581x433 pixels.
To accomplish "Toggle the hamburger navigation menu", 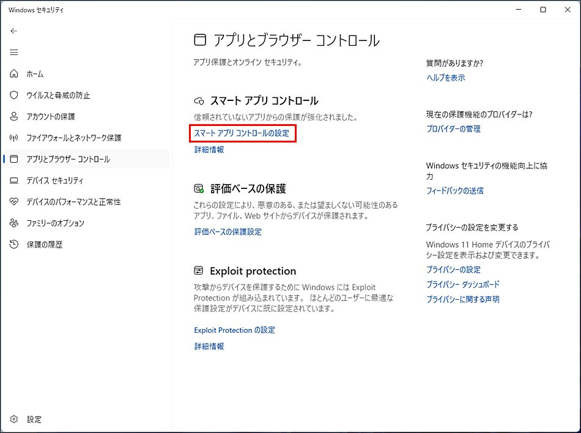I will (13, 52).
